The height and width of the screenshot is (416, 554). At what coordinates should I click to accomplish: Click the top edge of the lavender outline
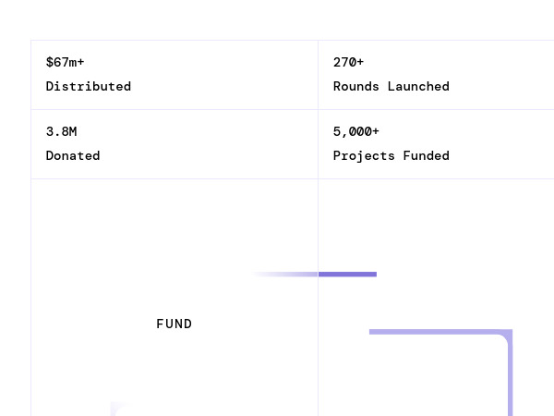coord(434,332)
